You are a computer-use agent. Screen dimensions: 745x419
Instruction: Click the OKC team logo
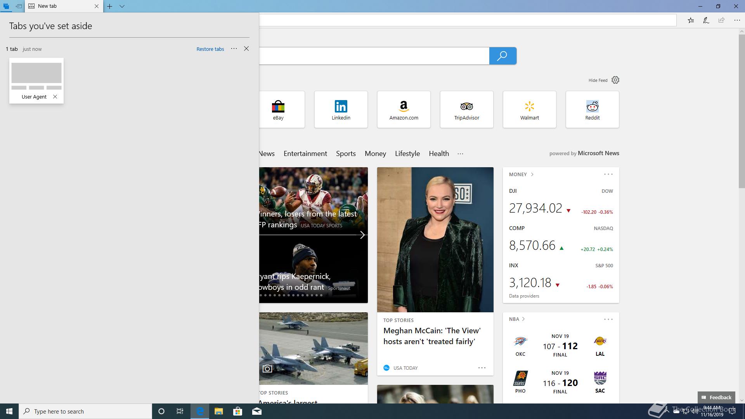(520, 341)
